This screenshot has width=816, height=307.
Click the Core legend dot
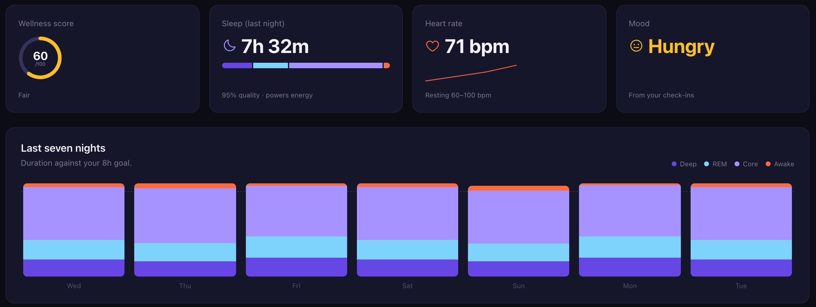(x=737, y=164)
